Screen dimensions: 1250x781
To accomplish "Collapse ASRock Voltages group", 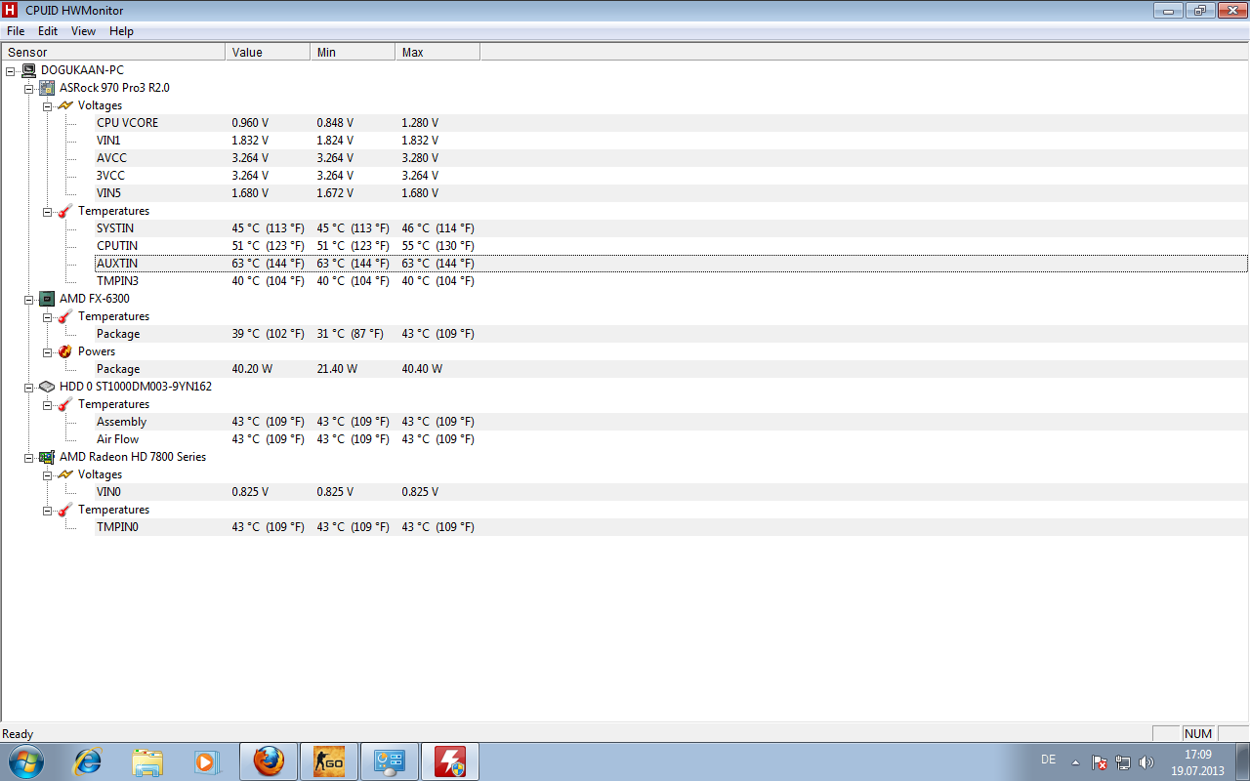I will point(48,105).
